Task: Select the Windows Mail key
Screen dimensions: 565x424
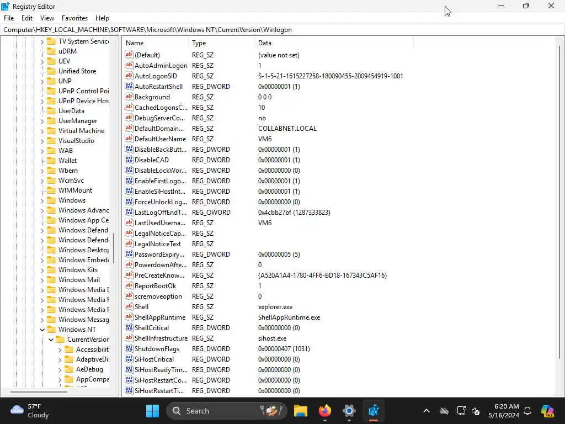Action: pos(79,280)
